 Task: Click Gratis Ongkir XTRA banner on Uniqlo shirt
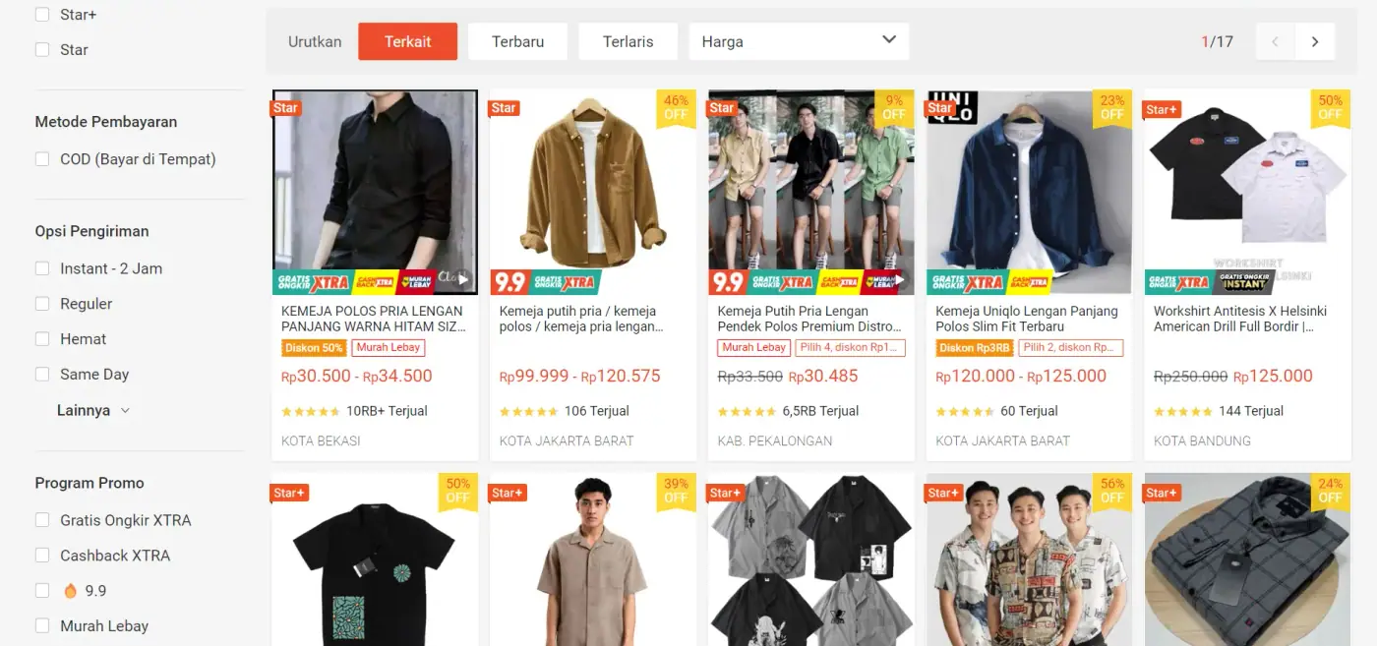pos(966,282)
